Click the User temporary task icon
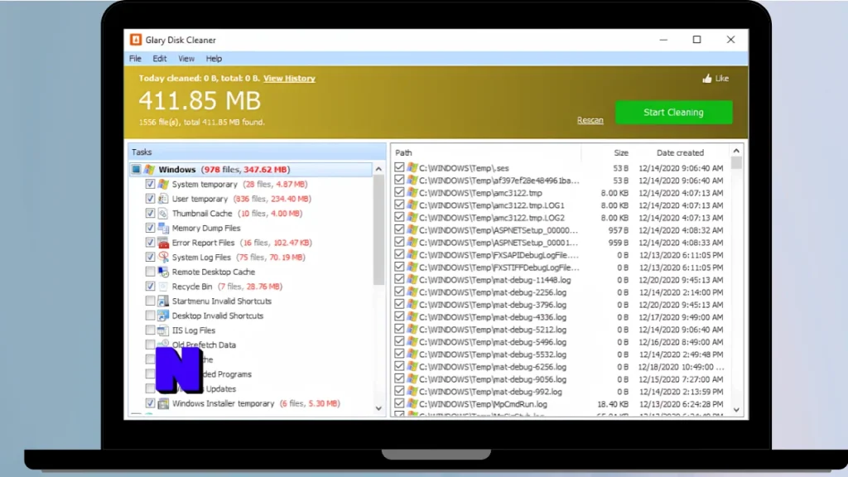This screenshot has width=848, height=477. point(163,199)
